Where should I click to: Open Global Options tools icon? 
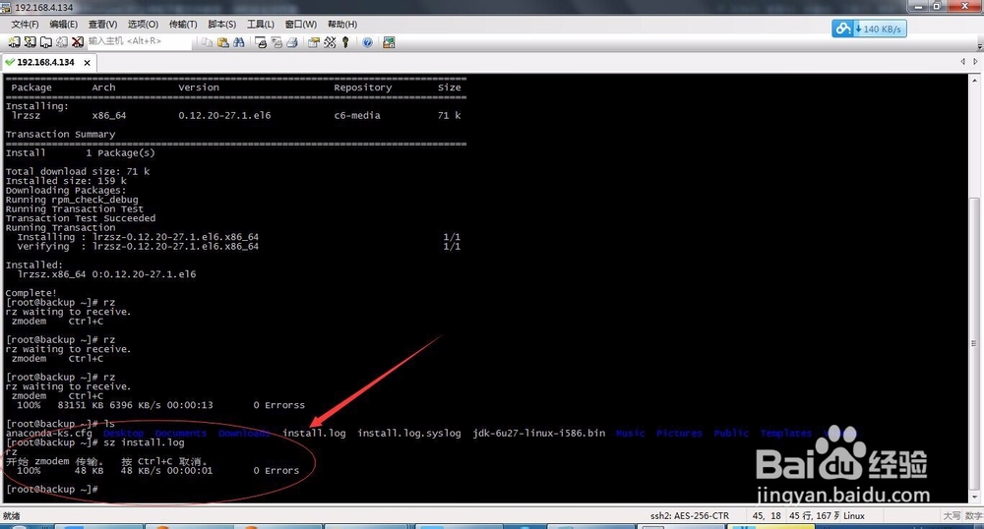pyautogui.click(x=330, y=42)
